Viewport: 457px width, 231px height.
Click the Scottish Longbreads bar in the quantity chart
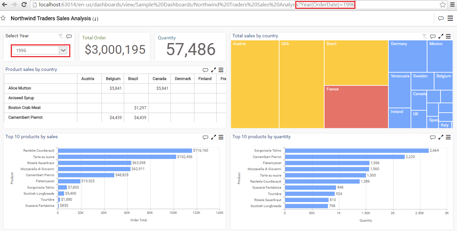tap(306, 206)
